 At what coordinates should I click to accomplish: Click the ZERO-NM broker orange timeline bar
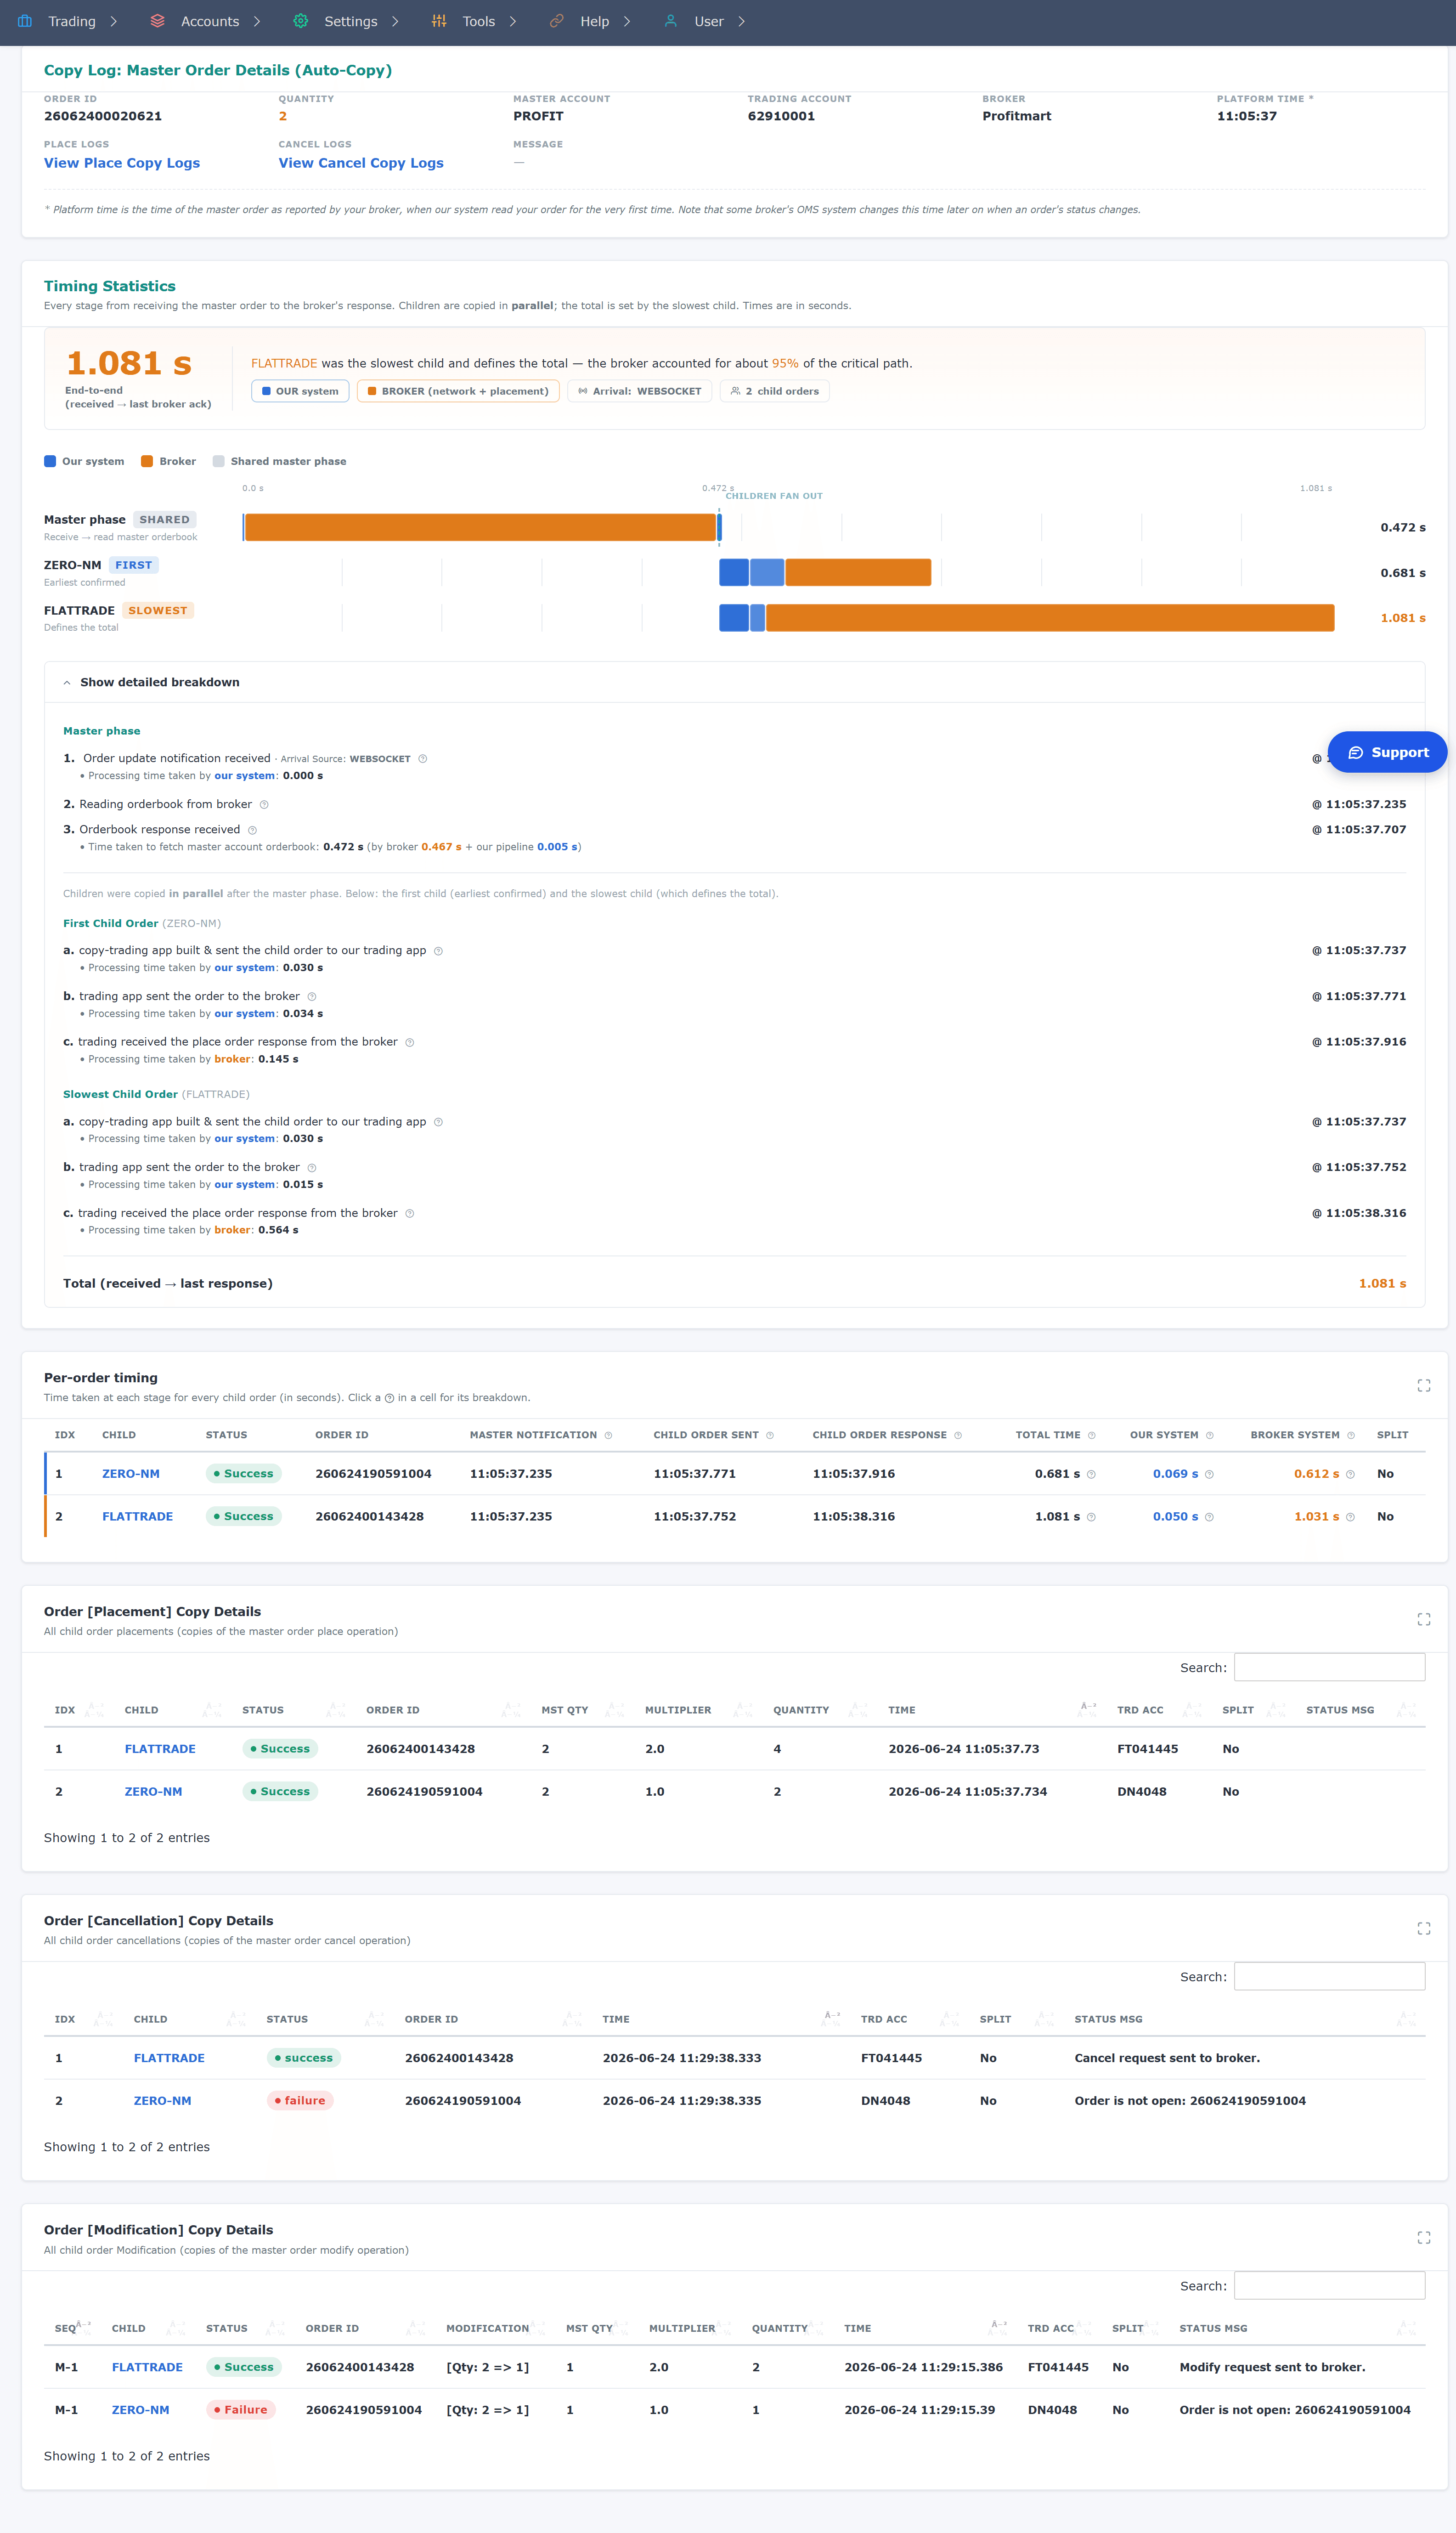[858, 573]
